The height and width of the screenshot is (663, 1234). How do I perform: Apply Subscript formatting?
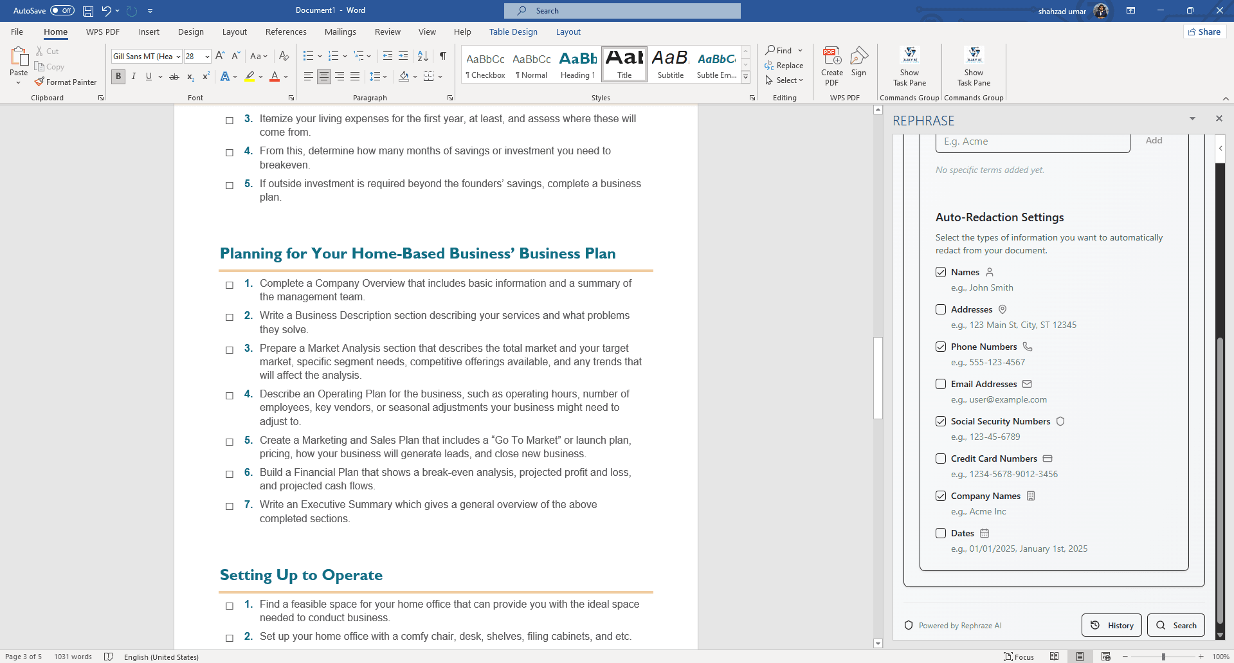190,77
